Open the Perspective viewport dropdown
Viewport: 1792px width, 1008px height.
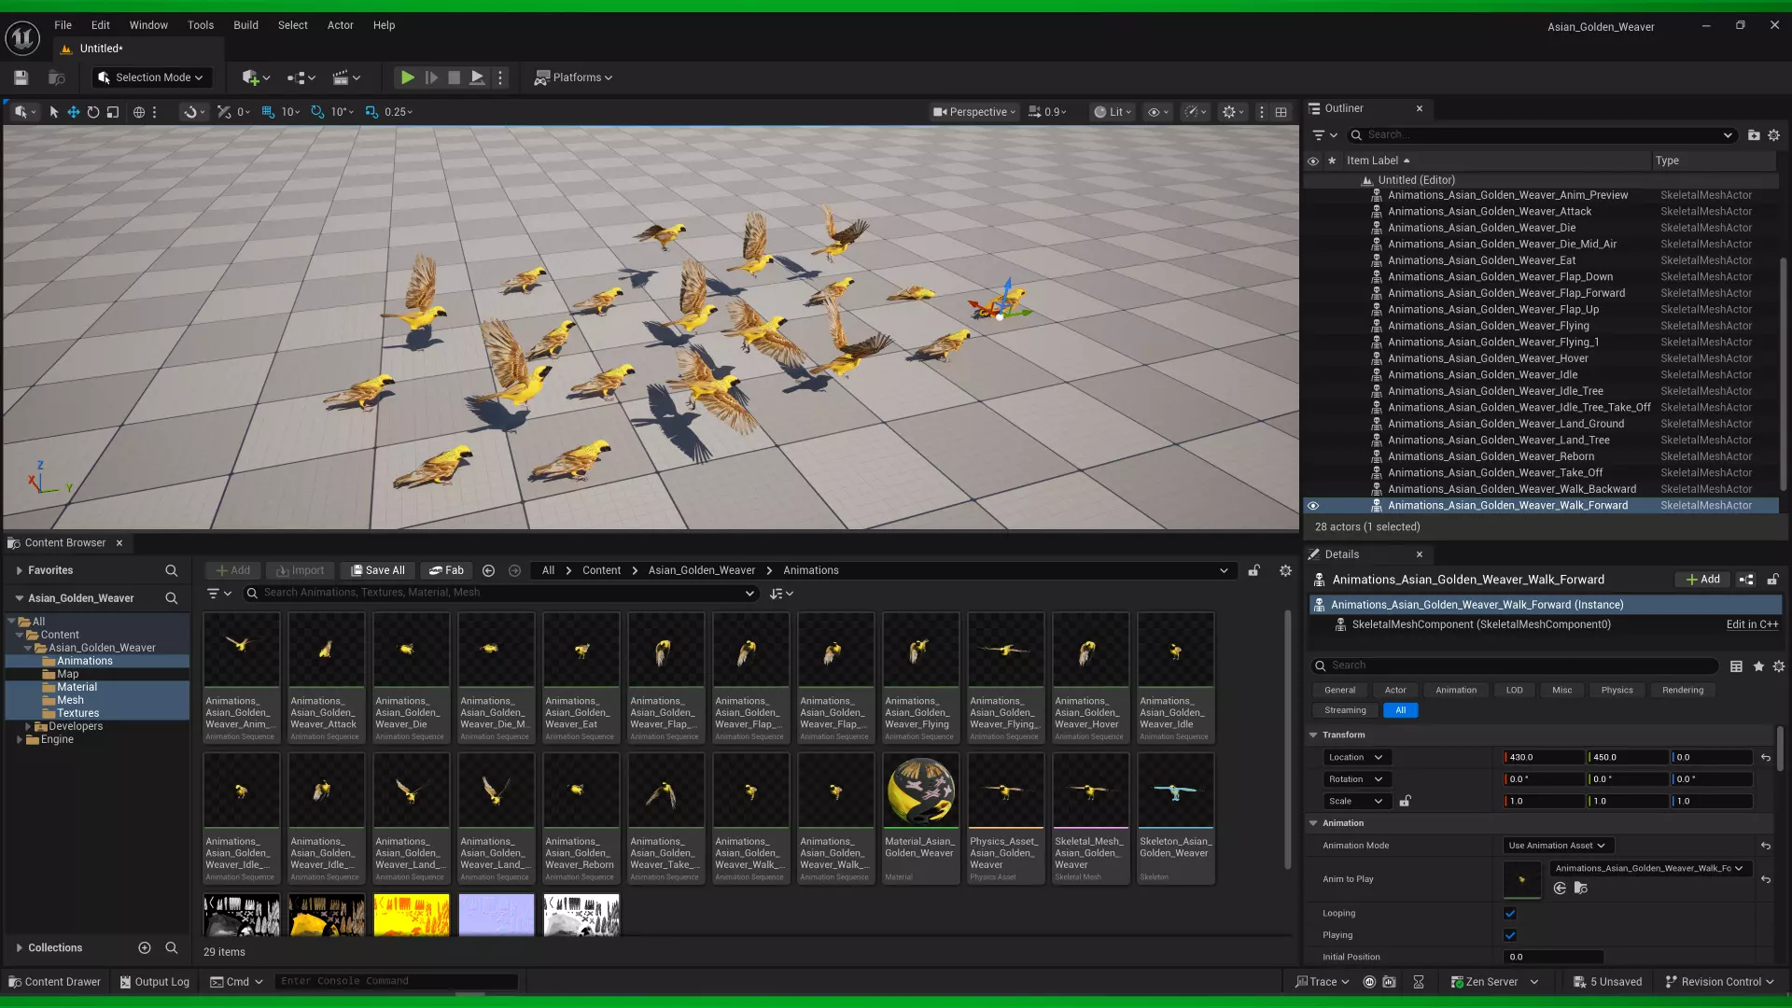pyautogui.click(x=974, y=112)
